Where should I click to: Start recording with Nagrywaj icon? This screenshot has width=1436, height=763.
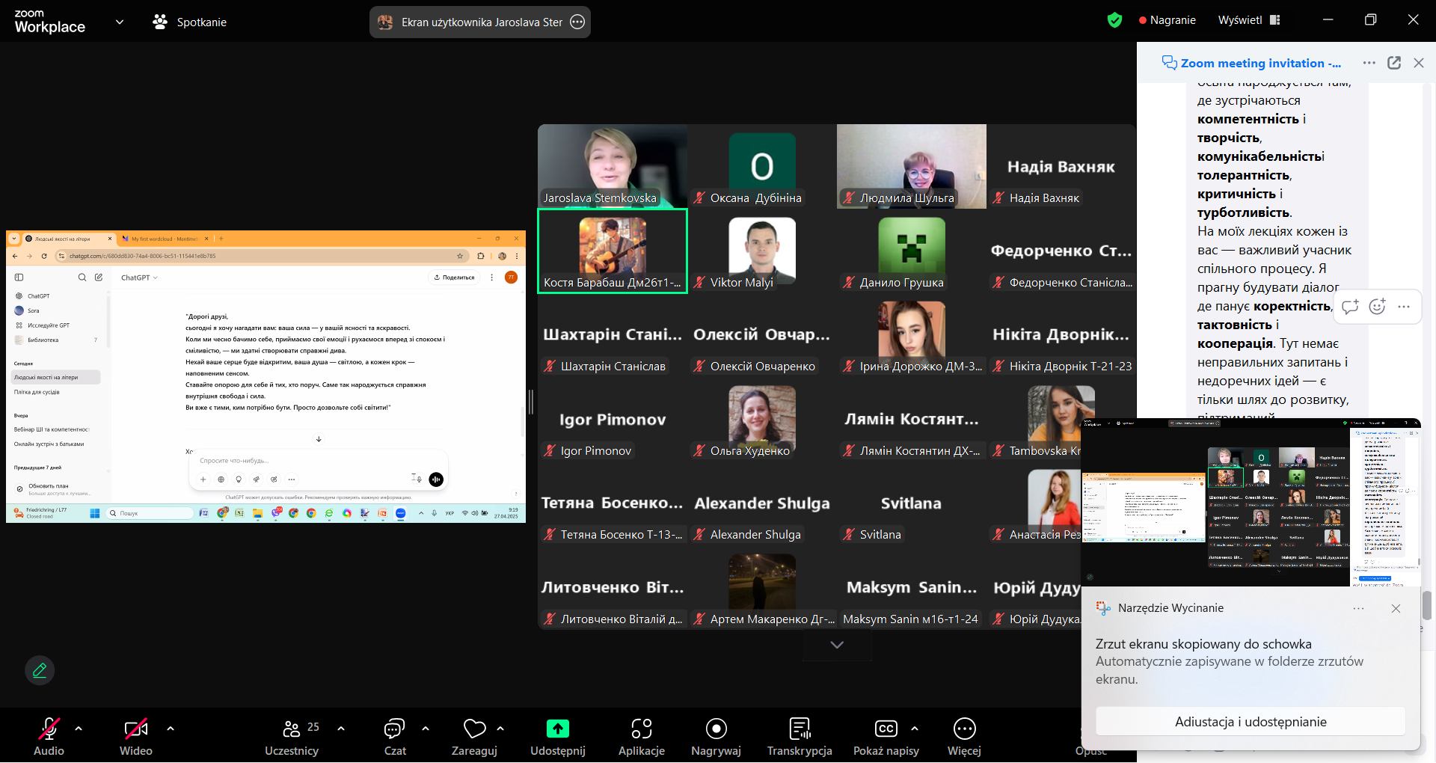click(x=716, y=729)
